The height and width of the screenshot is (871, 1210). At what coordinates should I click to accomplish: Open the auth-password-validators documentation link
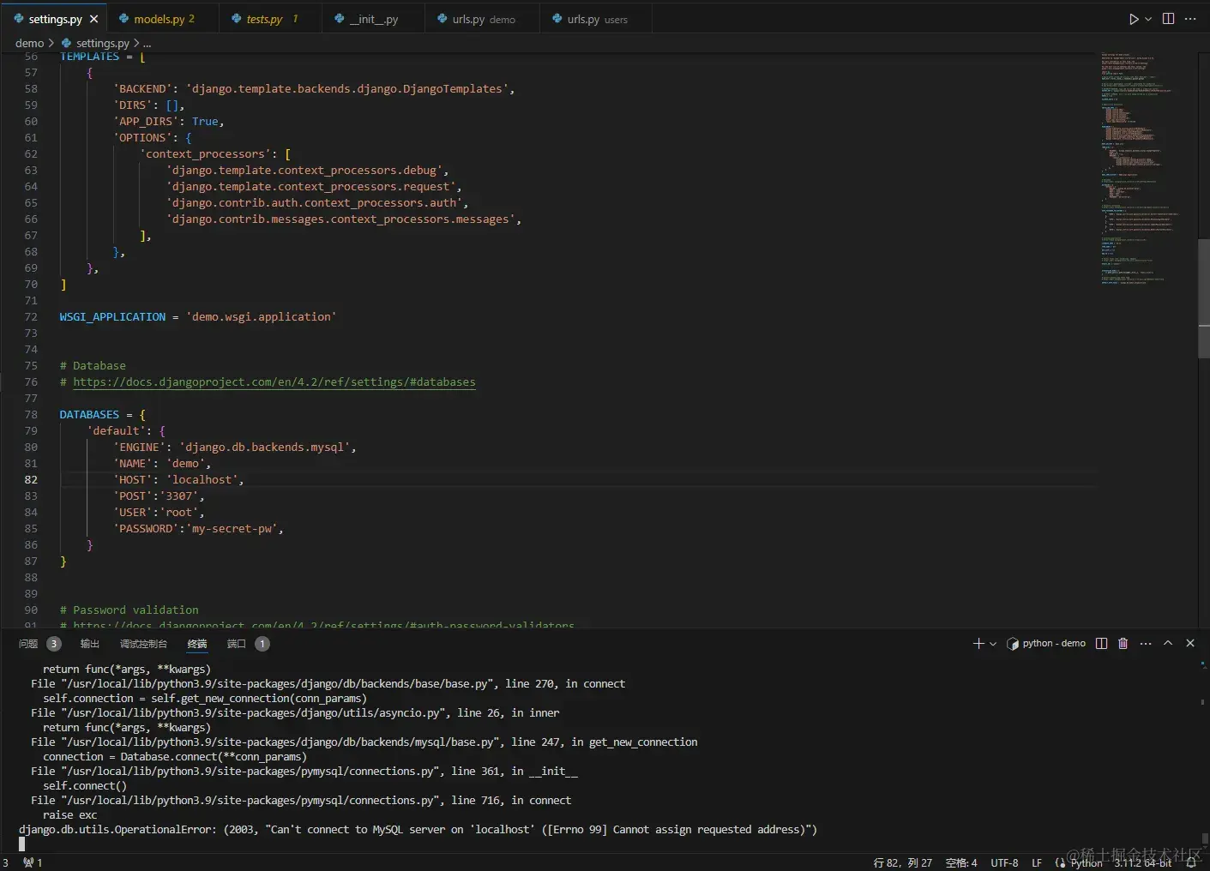coord(323,625)
